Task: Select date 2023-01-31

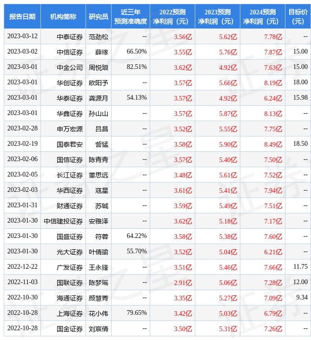Action: 22,205
